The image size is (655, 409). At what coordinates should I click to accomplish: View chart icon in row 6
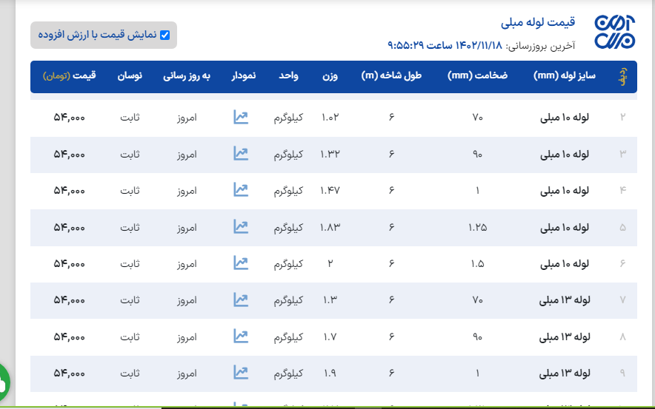240,263
